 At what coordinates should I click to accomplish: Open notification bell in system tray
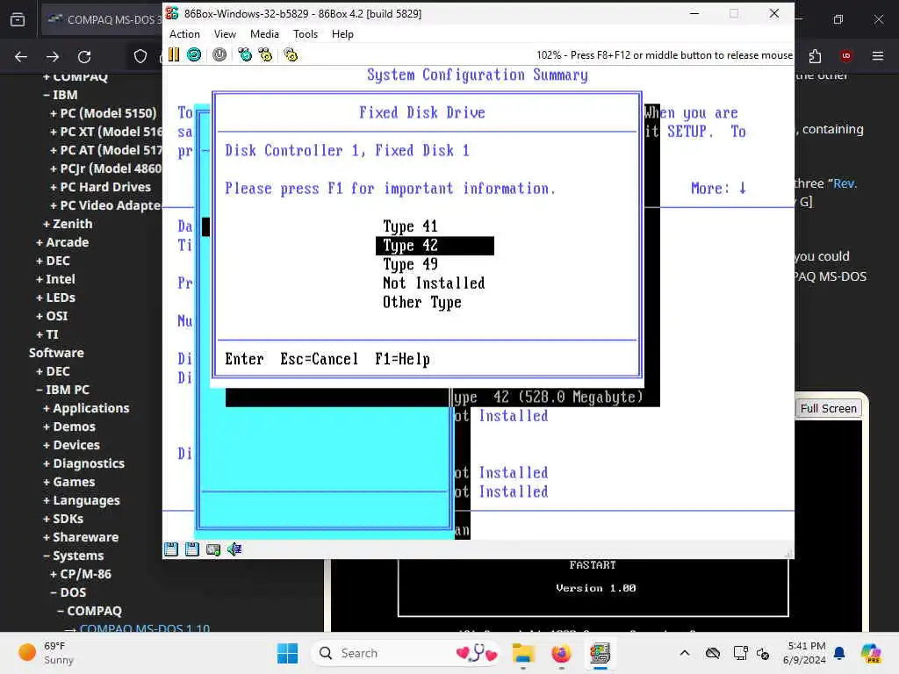[x=839, y=653]
